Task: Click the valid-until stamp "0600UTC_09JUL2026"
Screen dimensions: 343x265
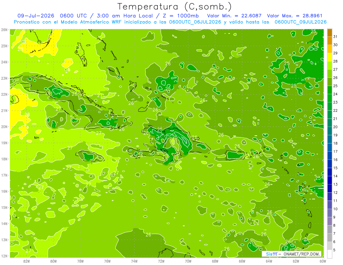Action: 301,22
